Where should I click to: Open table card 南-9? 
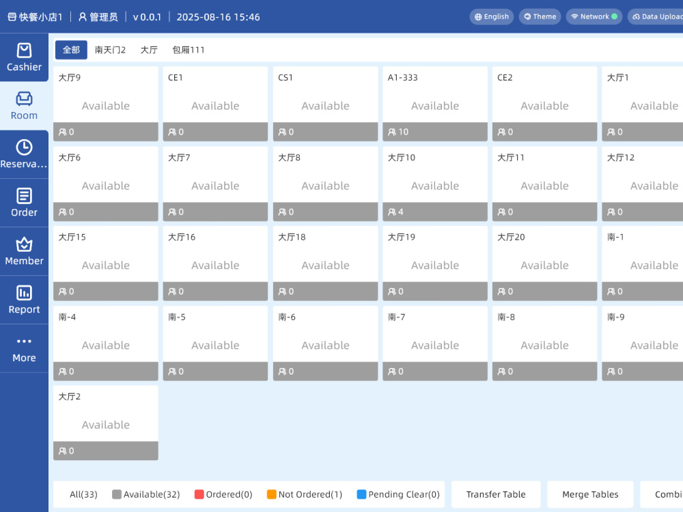(643, 343)
